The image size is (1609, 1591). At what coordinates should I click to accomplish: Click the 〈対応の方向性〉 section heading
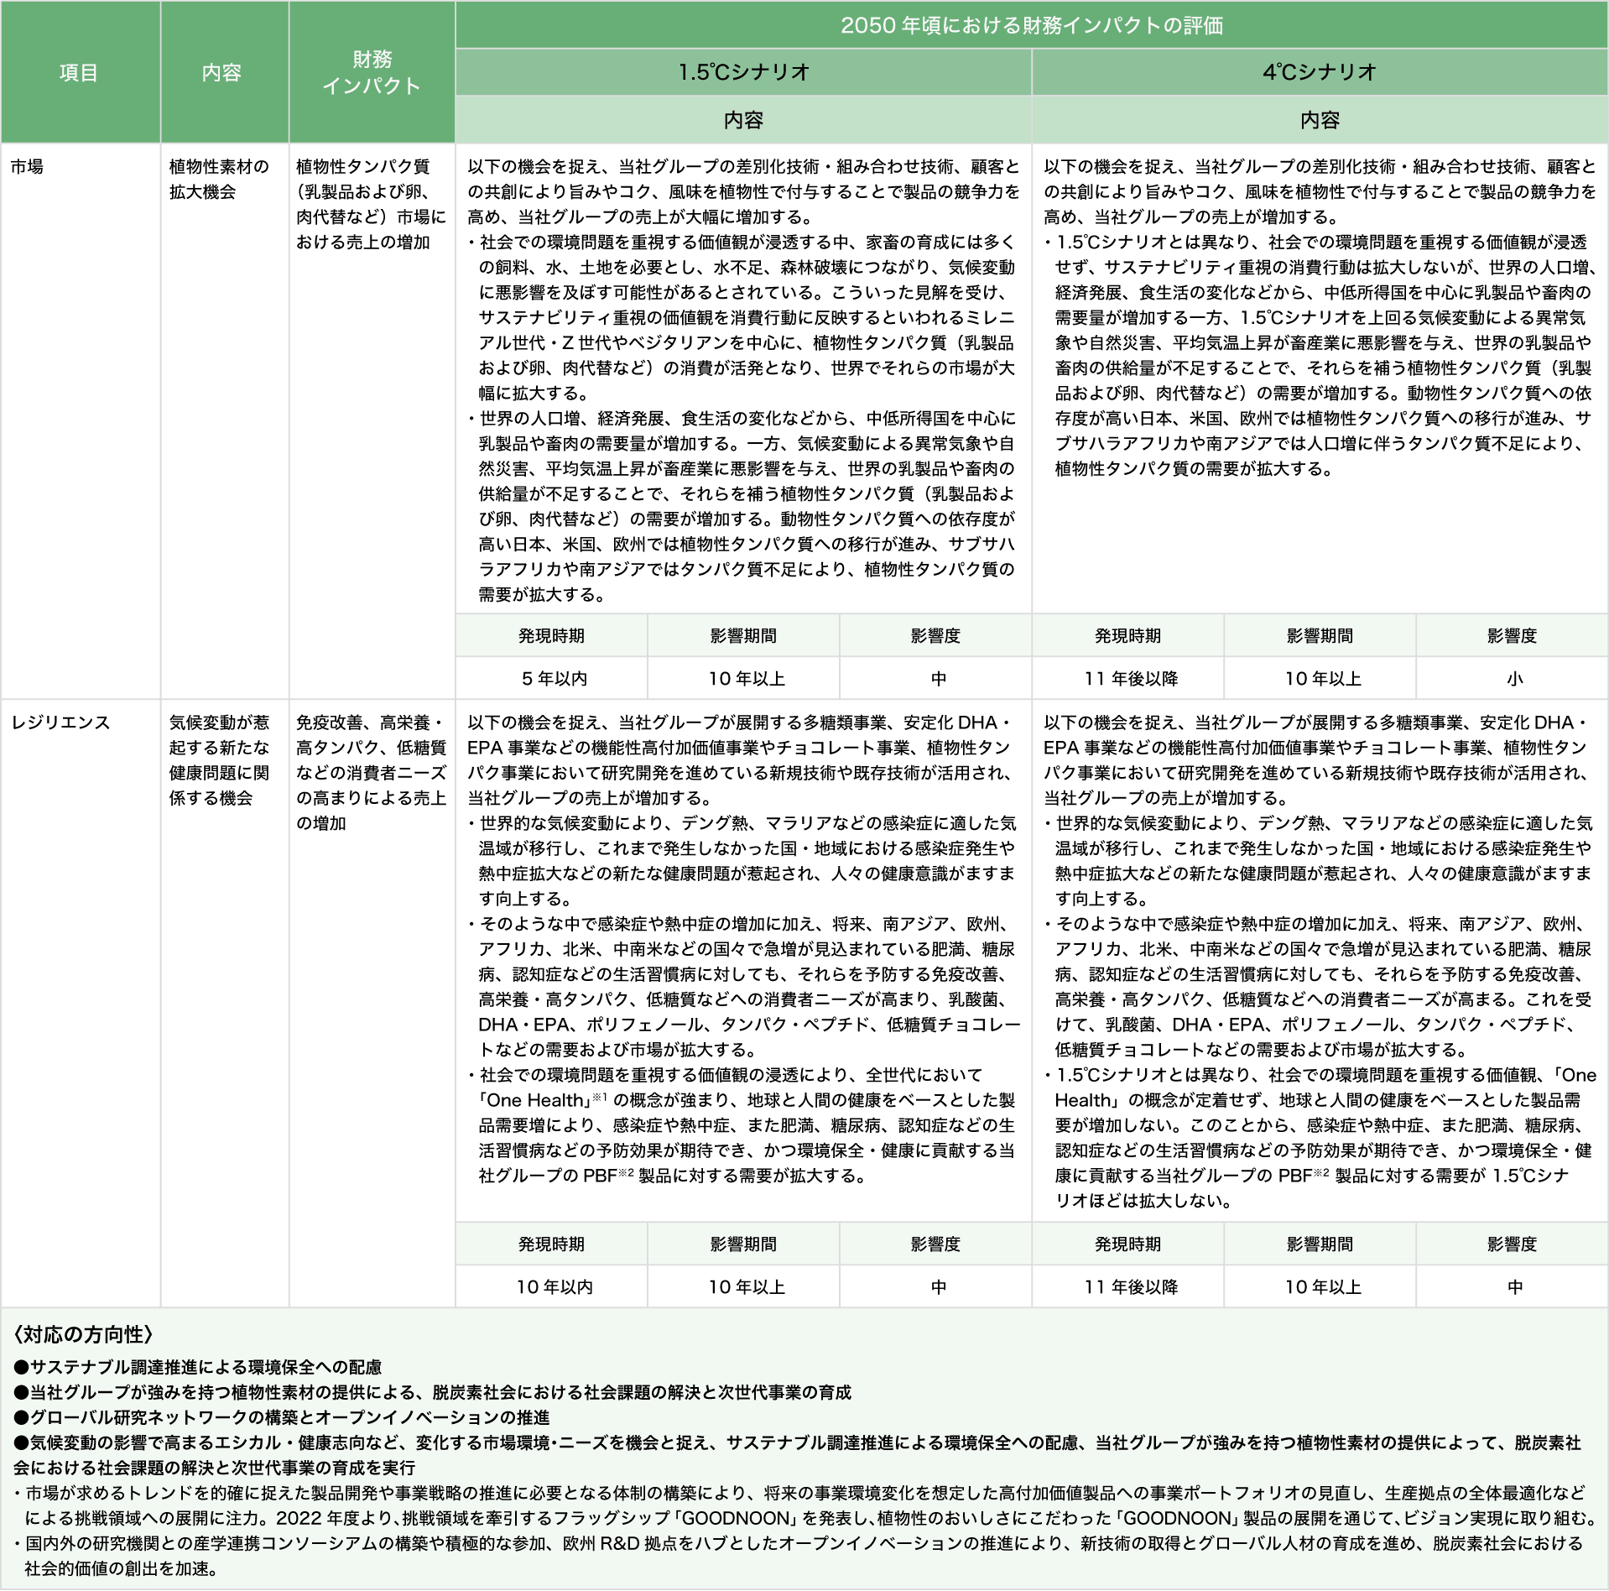(x=84, y=1335)
